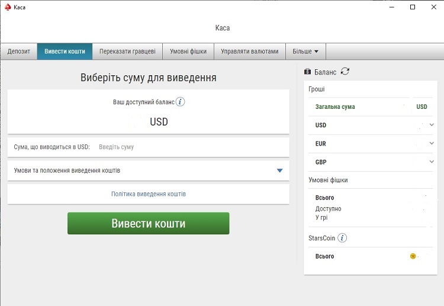The image size is (444, 306).
Task: Click the Гроші section heading
Action: 317,89
